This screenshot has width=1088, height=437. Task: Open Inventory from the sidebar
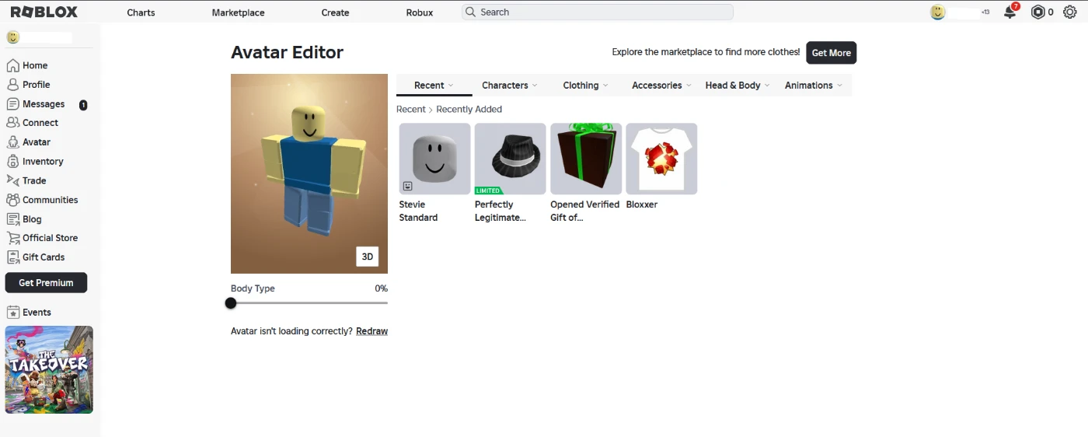(x=43, y=162)
